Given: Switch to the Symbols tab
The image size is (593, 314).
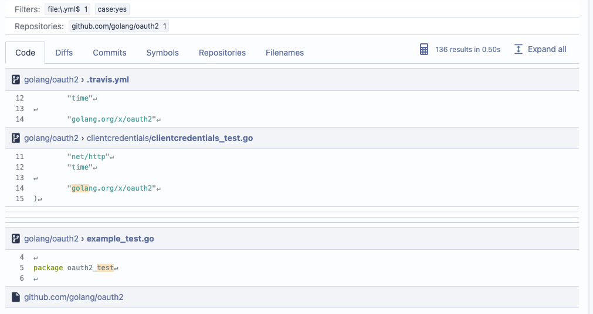Looking at the screenshot, I should click(162, 53).
